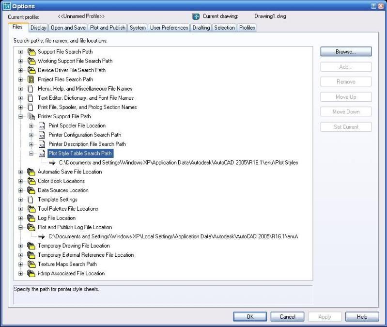
Task: Expand the Automatic Save File Location node
Action: [x=21, y=172]
